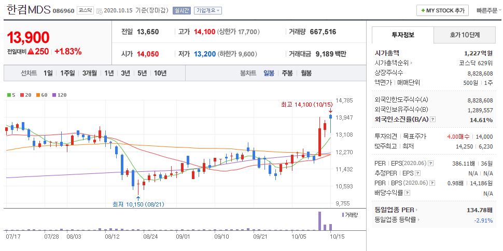Viewport: 503px width, 251px height.
Task: Click the 시가총액 1,227억원 value
Action: (x=478, y=53)
